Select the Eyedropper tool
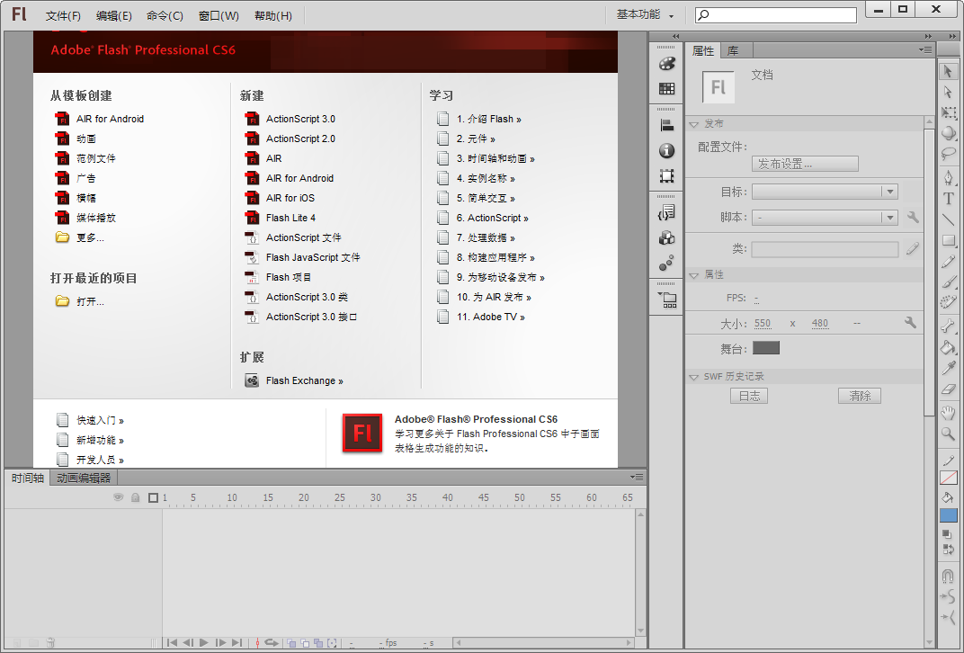 point(948,368)
